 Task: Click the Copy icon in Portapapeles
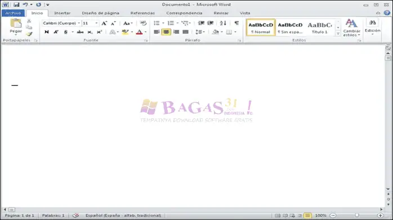29,27
